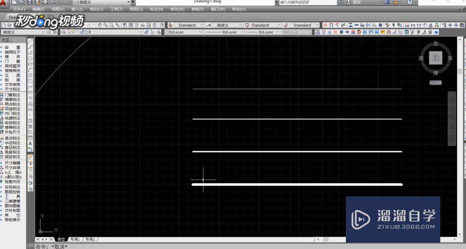
Task: Open the 编辑(E) menu
Action: pos(38,9)
